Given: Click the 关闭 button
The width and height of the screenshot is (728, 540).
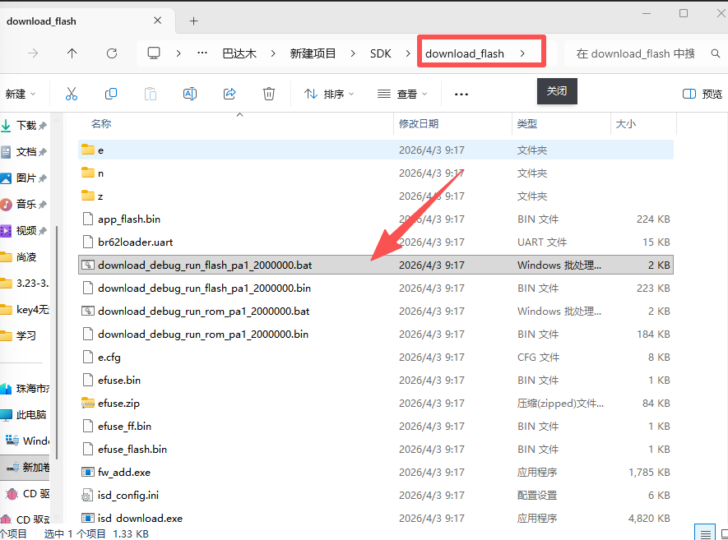Looking at the screenshot, I should pos(557,91).
